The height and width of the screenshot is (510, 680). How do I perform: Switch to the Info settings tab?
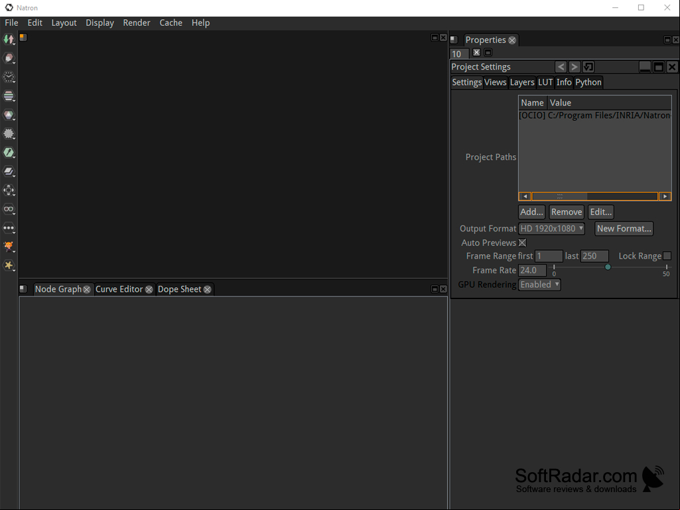[x=564, y=82]
